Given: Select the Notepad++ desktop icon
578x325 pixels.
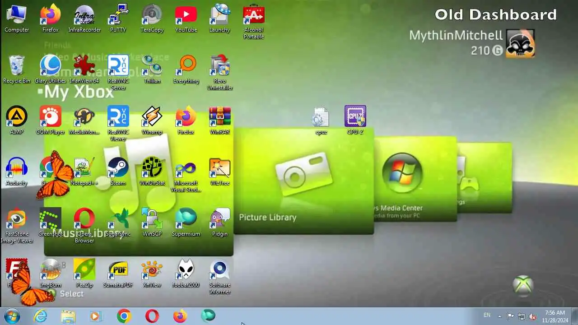Looking at the screenshot, I should pyautogui.click(x=84, y=172).
